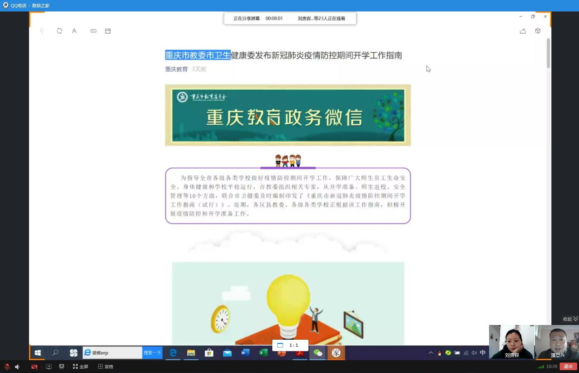Image resolution: width=579 pixels, height=373 pixels.
Task: Open font size setting (A icon)
Action: (74, 31)
